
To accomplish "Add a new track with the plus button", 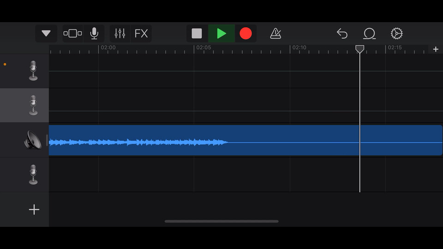I will pyautogui.click(x=34, y=210).
